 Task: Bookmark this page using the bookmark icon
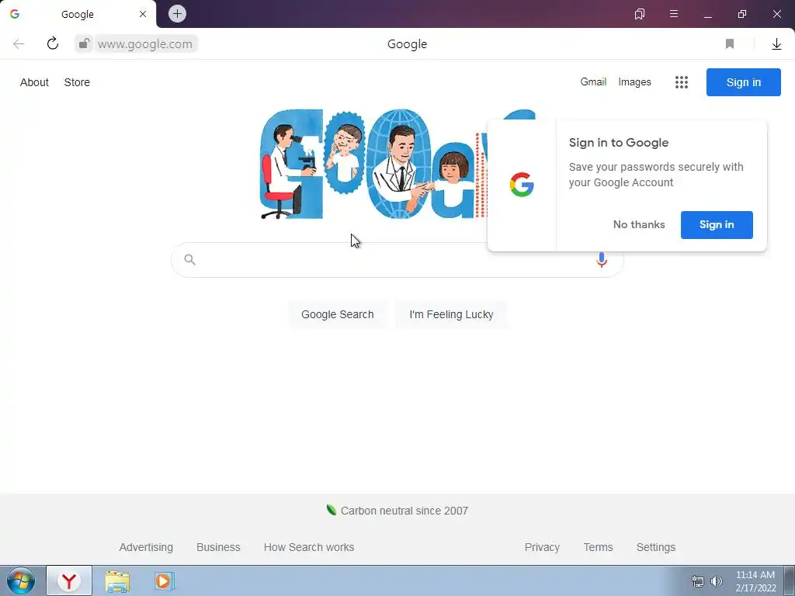click(x=730, y=44)
